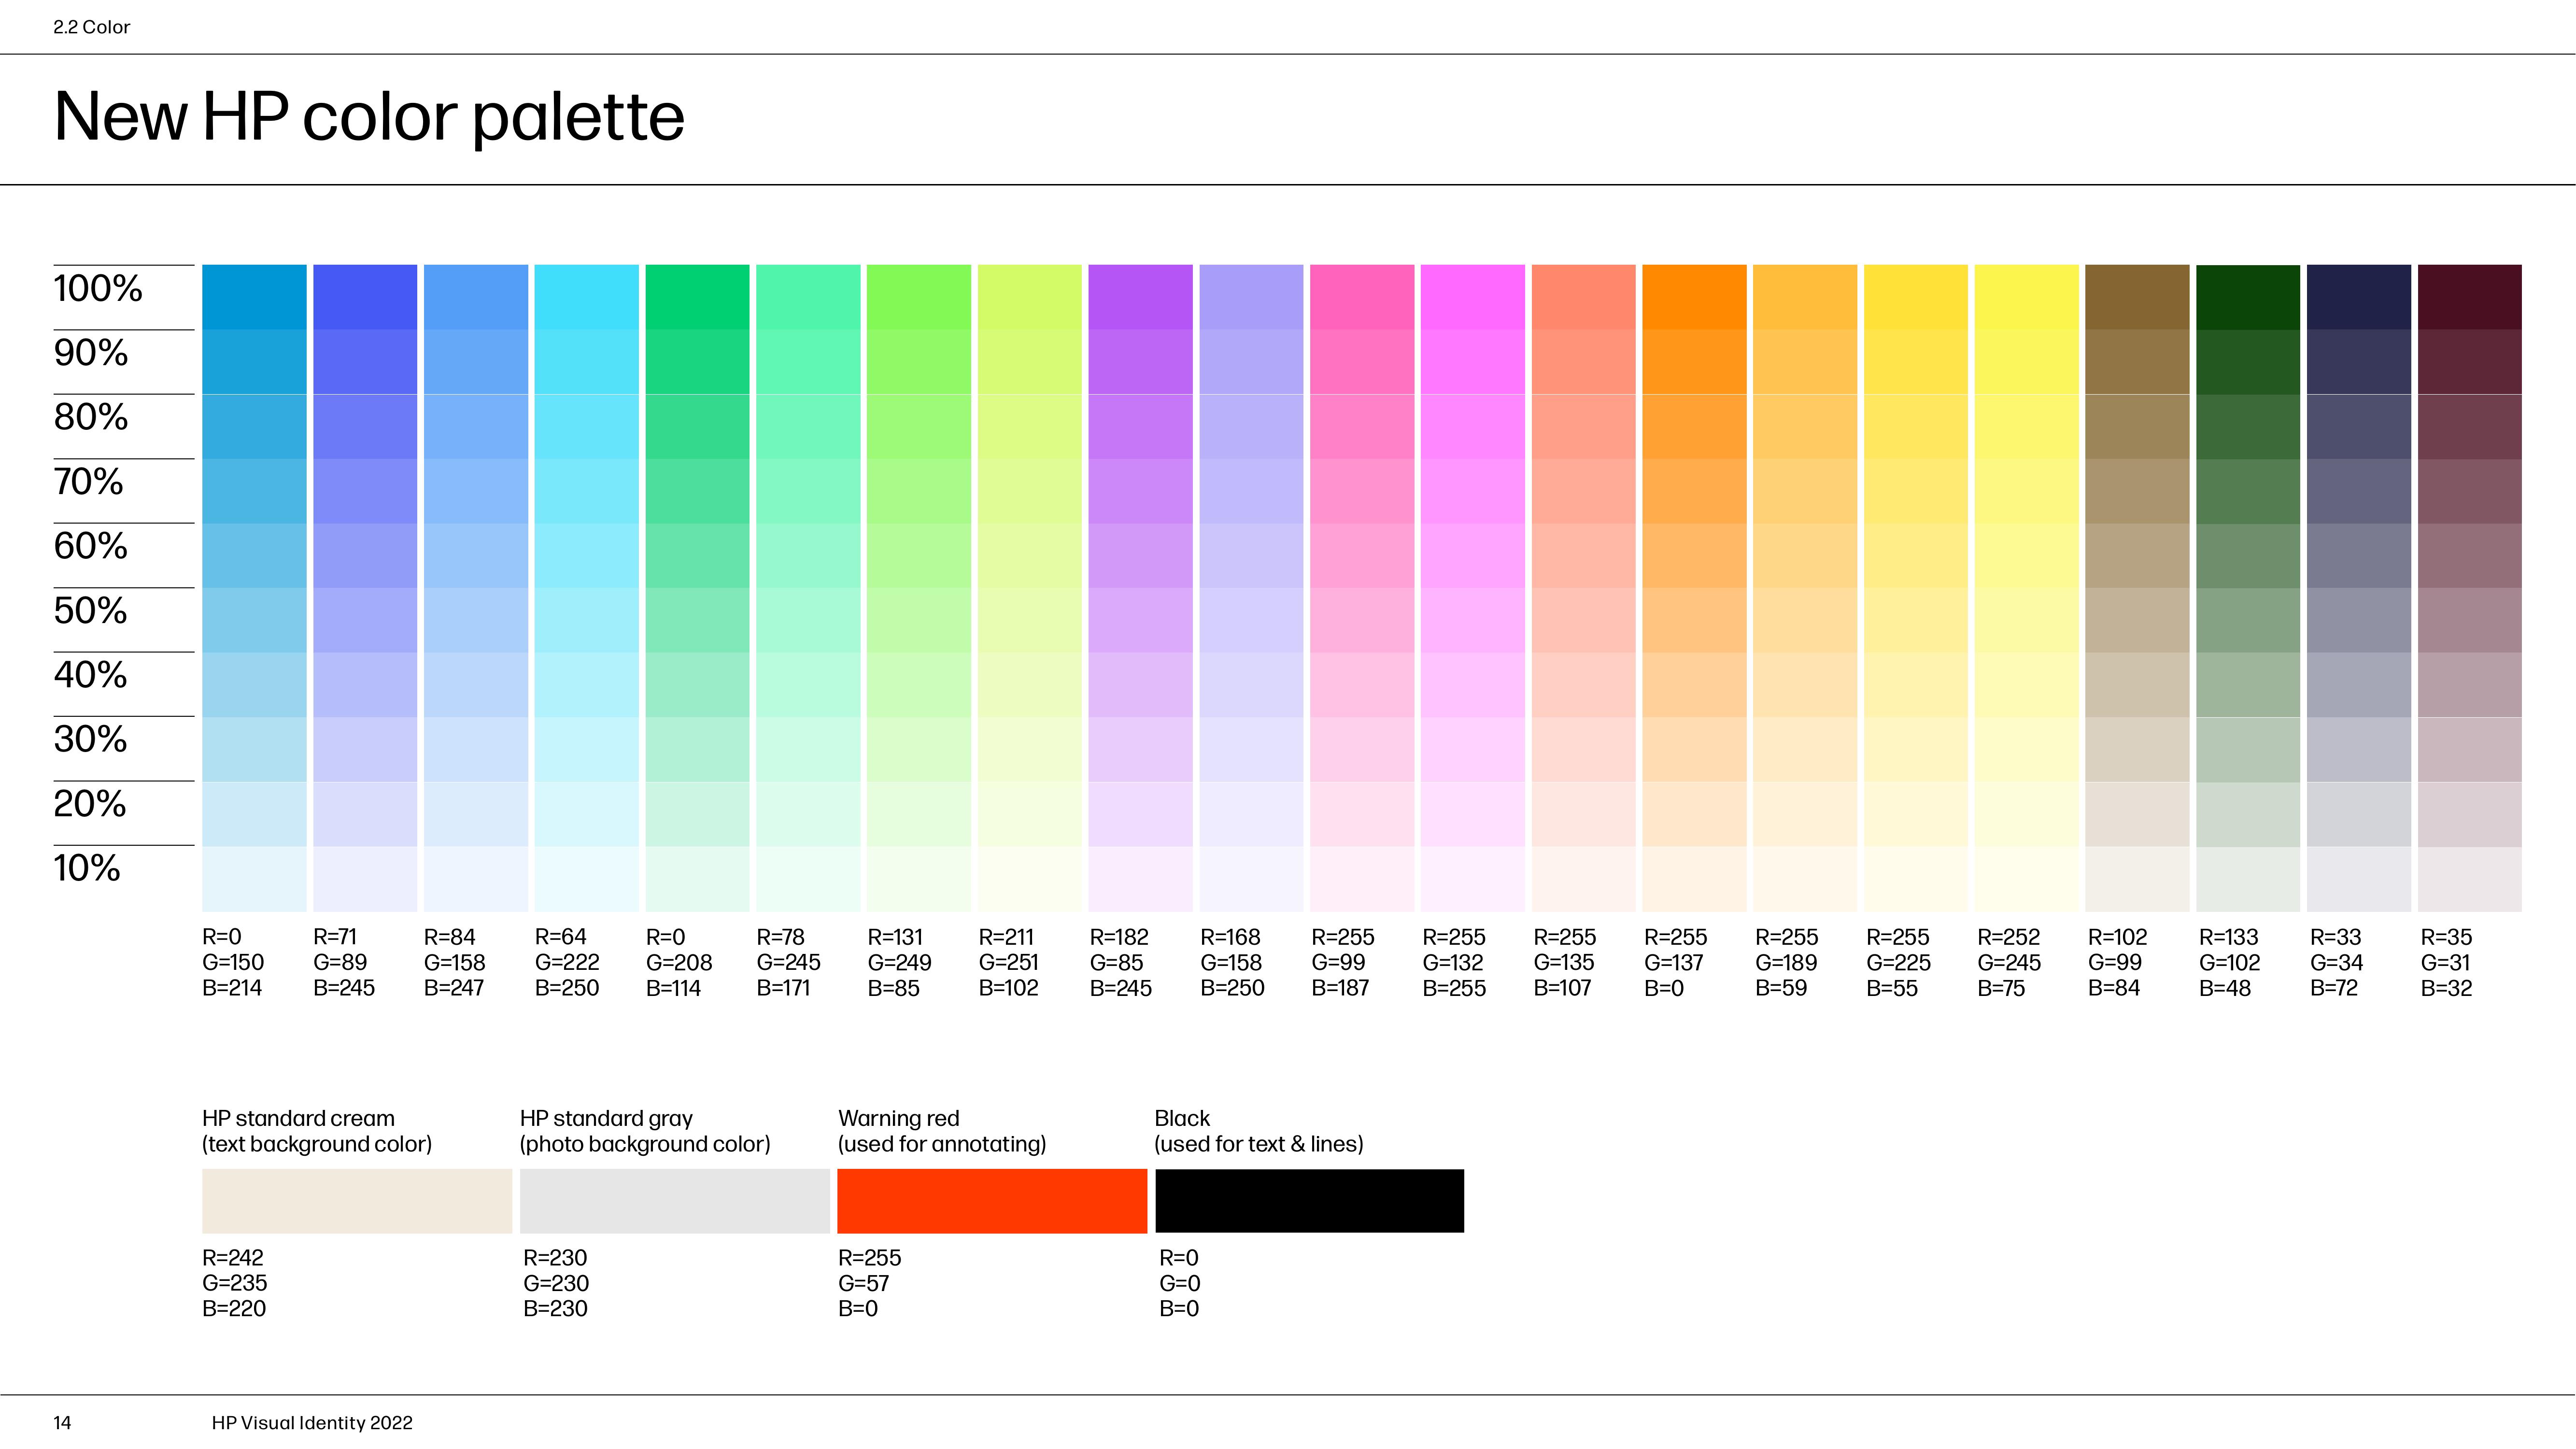Click the 50% row label
The height and width of the screenshot is (1449, 2576).
pos(91,611)
